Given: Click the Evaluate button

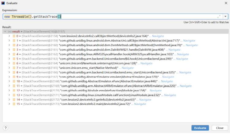Looking at the screenshot, I should (200, 128).
